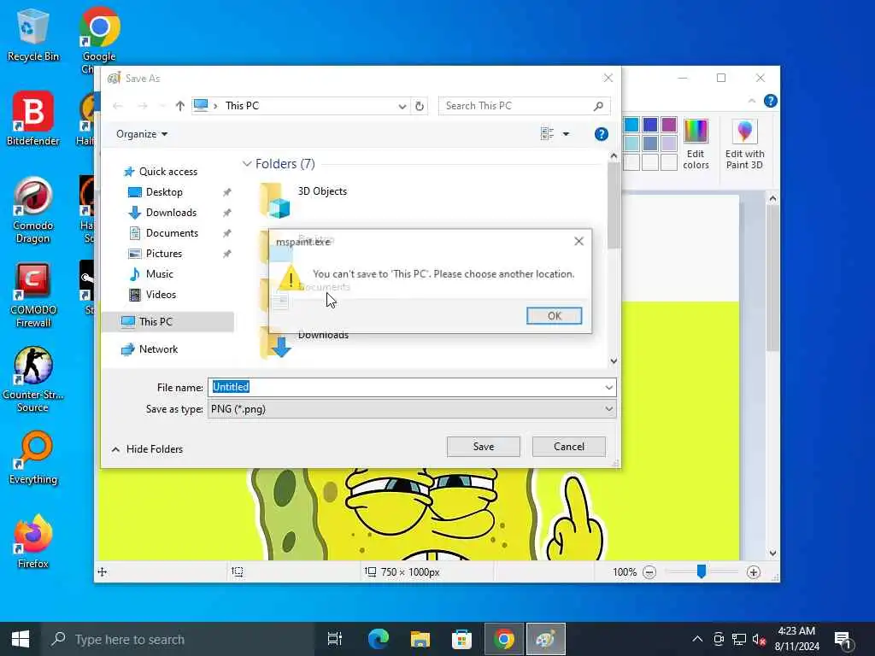This screenshot has height=656, width=875.
Task: Click the Paint icon on the taskbar
Action: [x=546, y=639]
